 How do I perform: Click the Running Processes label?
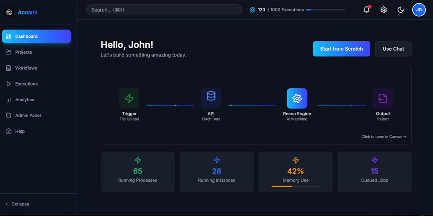click(137, 181)
